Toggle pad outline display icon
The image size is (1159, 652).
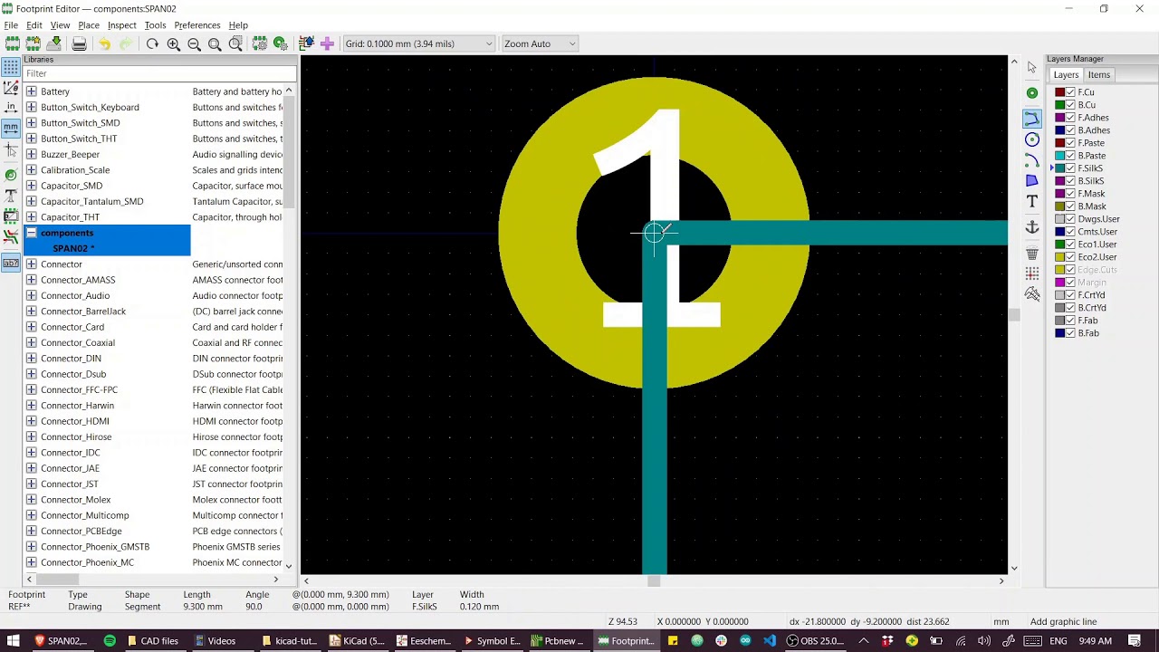(x=11, y=175)
